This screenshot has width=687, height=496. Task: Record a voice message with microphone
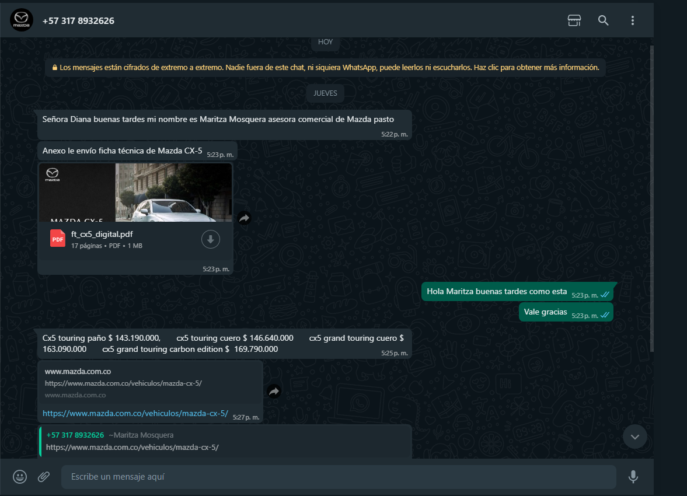coord(633,476)
